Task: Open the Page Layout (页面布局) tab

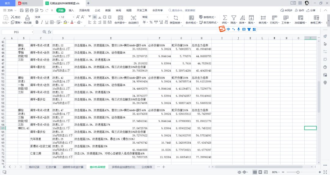Action: 84,10
